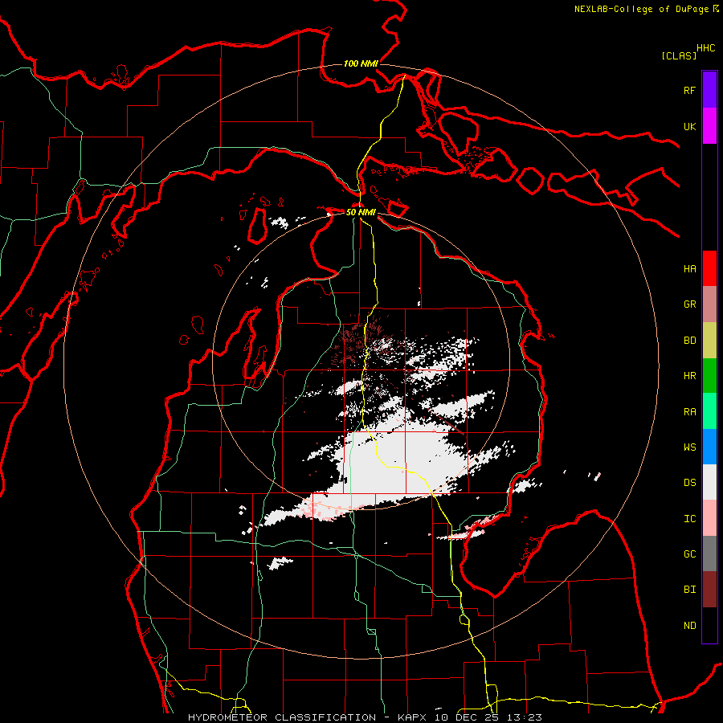Screen dimensions: 723x723
Task: Click the BD legend label
Action: pos(689,341)
